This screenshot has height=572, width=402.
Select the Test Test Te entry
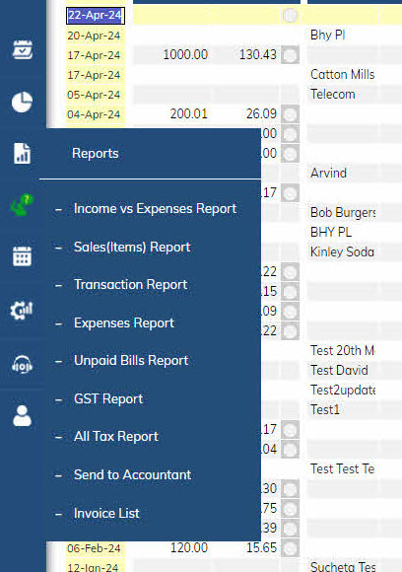click(x=343, y=469)
